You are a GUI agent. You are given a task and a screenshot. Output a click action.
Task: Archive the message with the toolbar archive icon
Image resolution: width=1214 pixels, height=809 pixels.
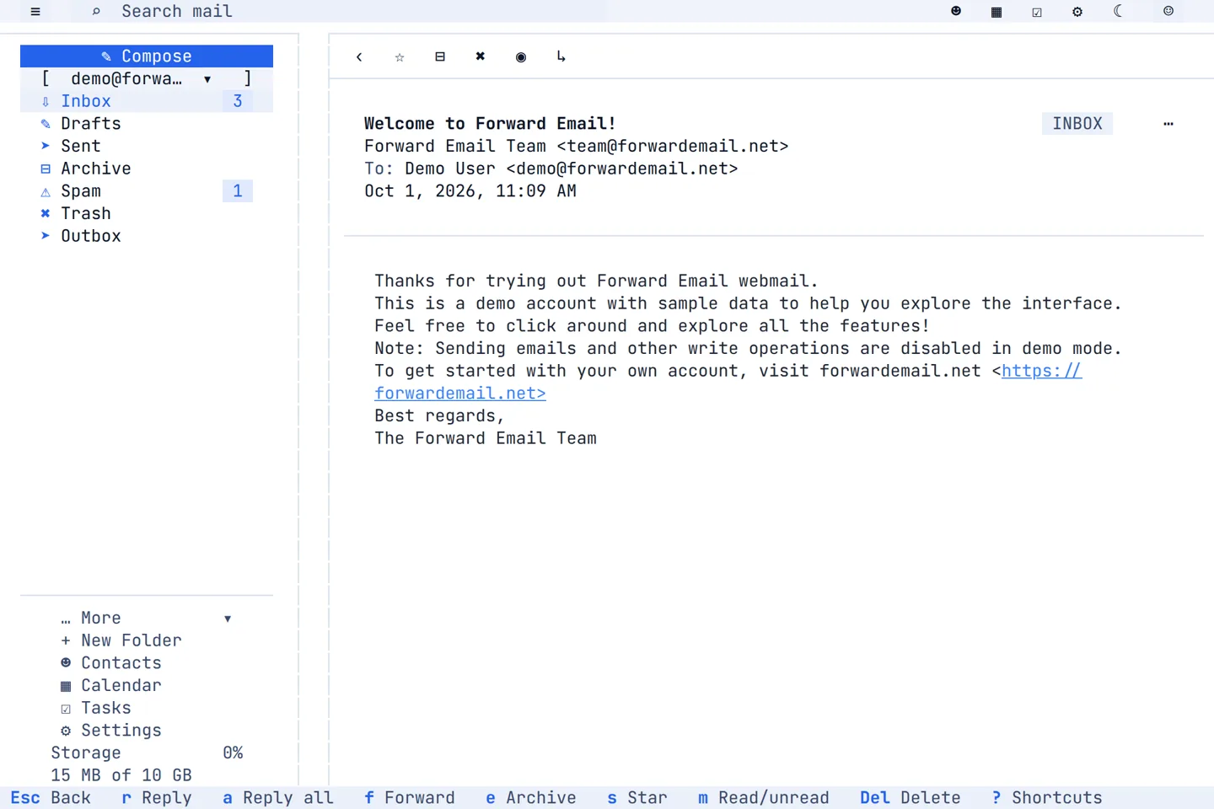[x=440, y=56]
